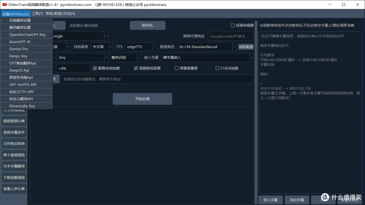
Task: Select 腾讯翻译设置 menu entry
Action: 27,27
